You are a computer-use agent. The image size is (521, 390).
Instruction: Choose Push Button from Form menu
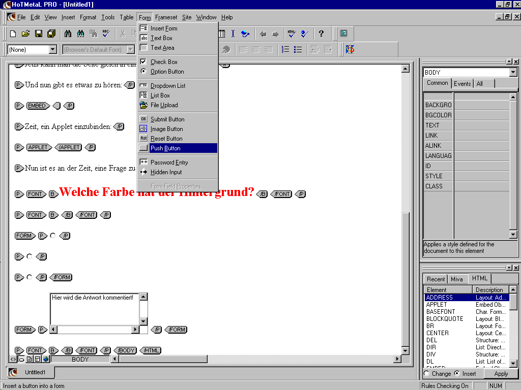point(165,148)
